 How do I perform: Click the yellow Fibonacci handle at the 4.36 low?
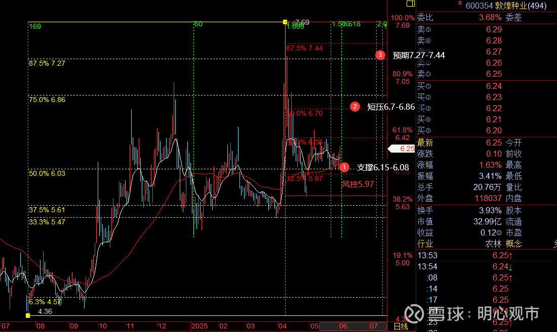[x=28, y=315]
